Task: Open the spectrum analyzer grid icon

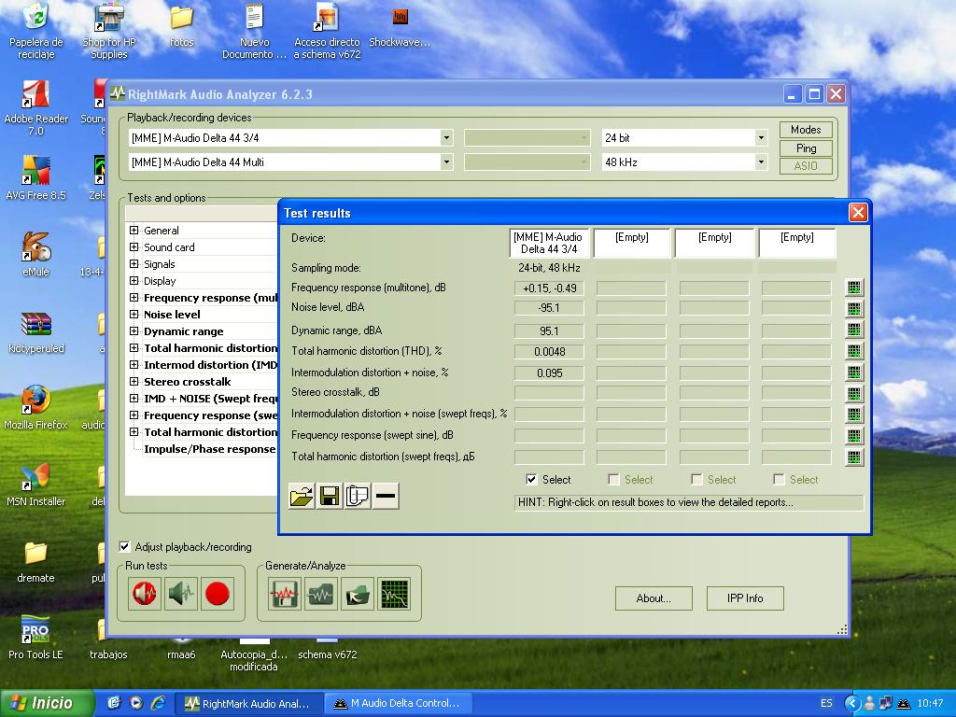Action: click(x=393, y=592)
